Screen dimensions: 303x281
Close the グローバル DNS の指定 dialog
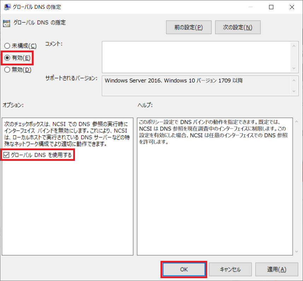292,7
